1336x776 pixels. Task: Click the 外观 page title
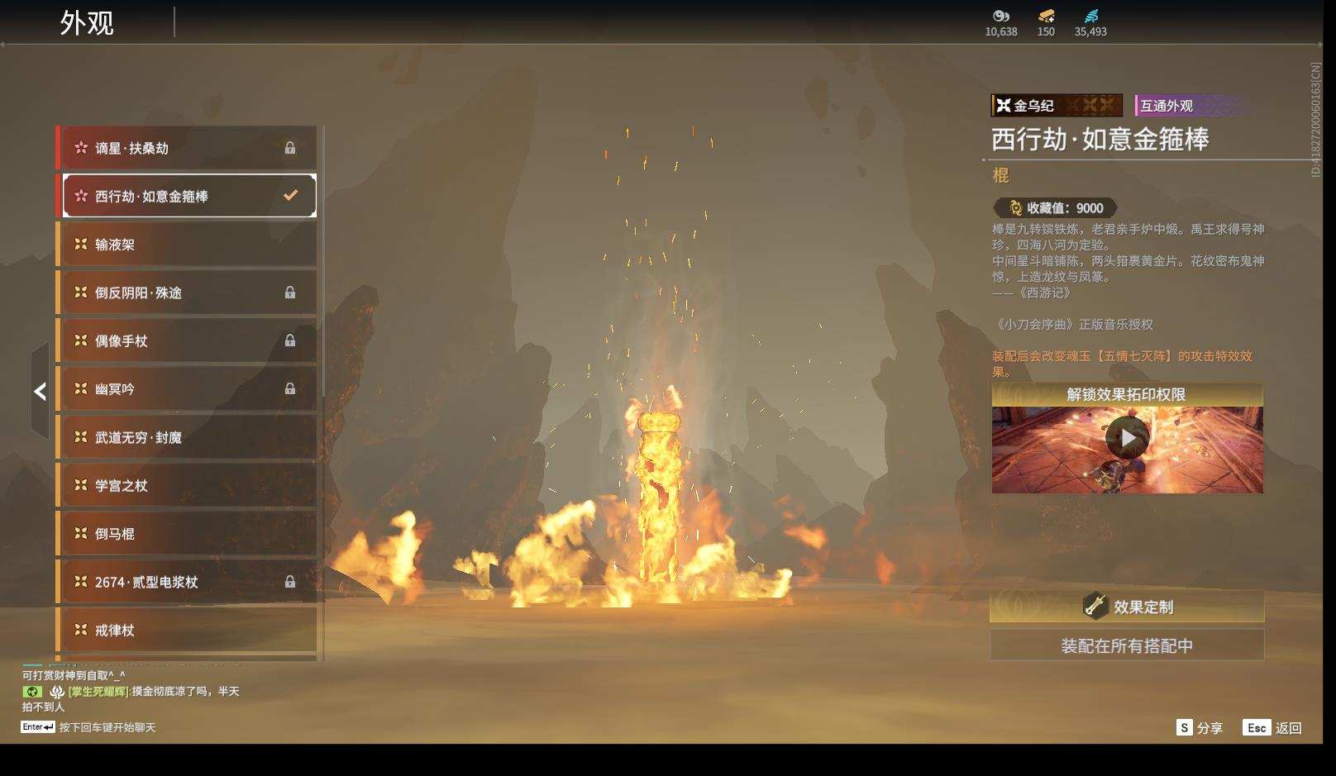tap(86, 22)
